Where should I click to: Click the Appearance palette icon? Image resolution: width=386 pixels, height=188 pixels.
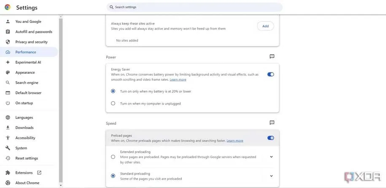(x=8, y=73)
